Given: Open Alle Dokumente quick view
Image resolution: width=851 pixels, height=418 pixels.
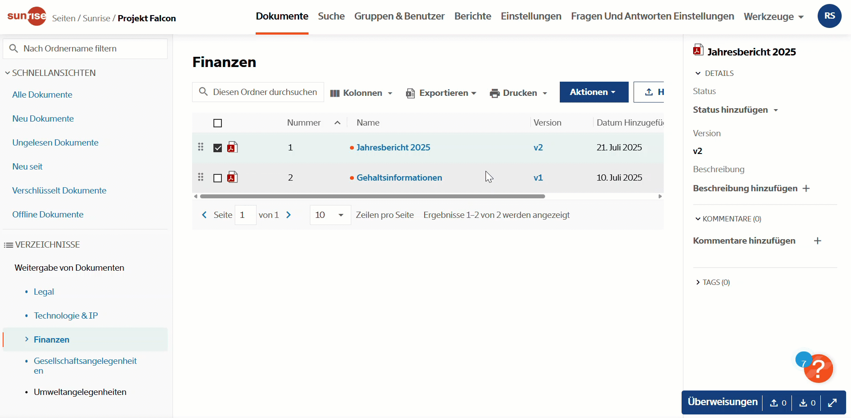Looking at the screenshot, I should (x=42, y=95).
